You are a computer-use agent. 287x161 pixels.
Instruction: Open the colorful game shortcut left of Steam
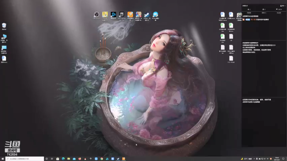click(x=138, y=16)
